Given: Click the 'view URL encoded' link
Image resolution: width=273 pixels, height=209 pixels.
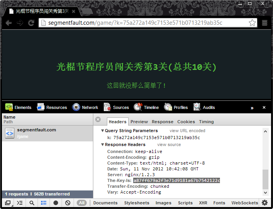Looking at the screenshot, I should pyautogui.click(x=187, y=131).
